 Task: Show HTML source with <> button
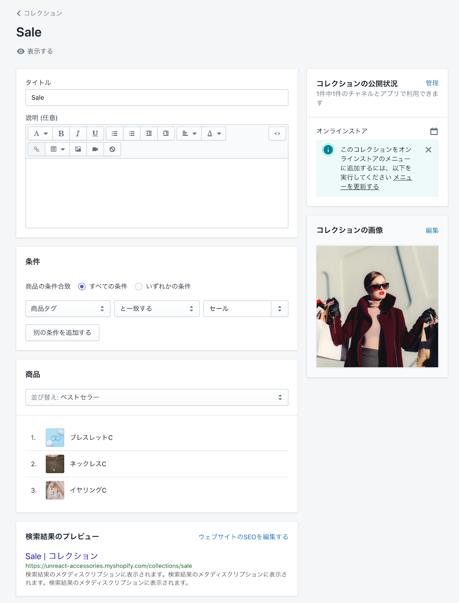point(277,133)
